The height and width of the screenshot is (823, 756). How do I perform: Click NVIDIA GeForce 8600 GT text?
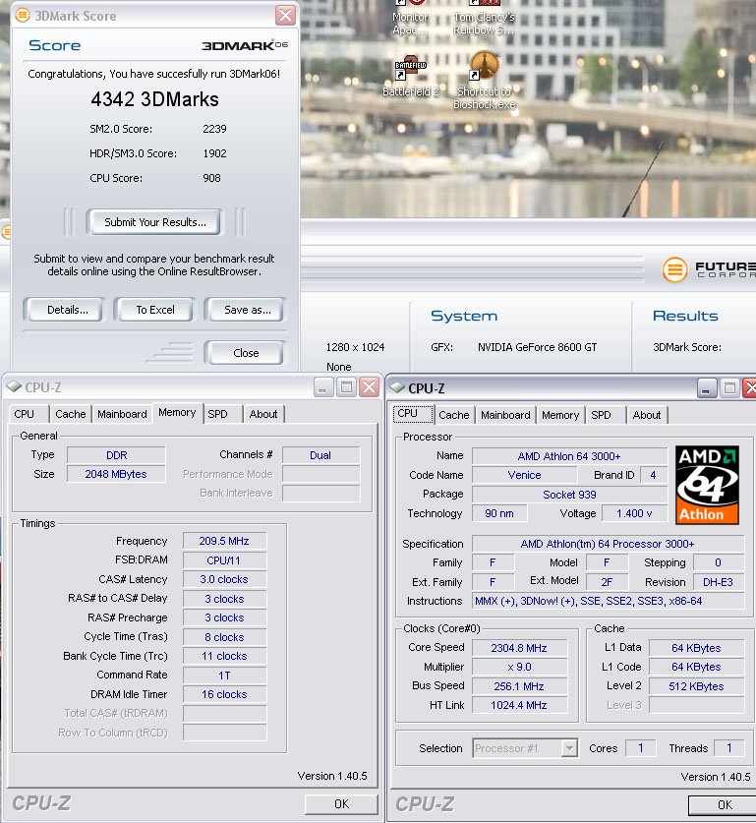point(537,347)
